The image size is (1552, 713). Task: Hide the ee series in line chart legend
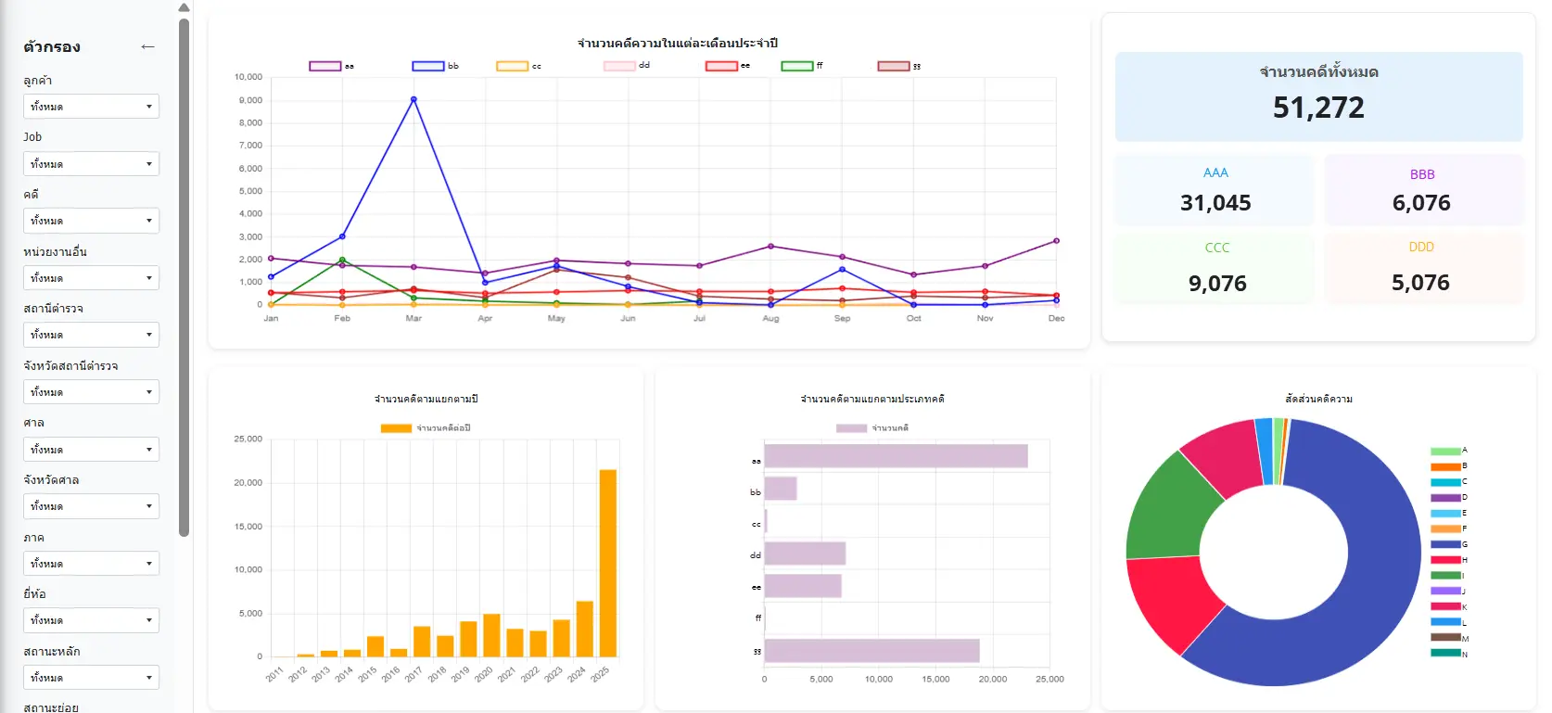tap(728, 66)
